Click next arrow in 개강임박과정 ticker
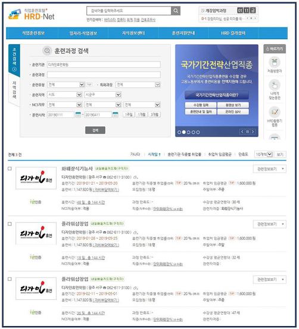 (255, 18)
